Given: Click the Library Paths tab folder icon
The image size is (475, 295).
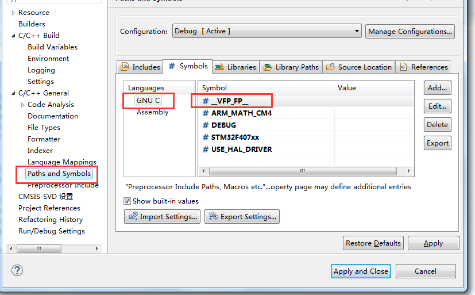Looking at the screenshot, I should [x=268, y=67].
